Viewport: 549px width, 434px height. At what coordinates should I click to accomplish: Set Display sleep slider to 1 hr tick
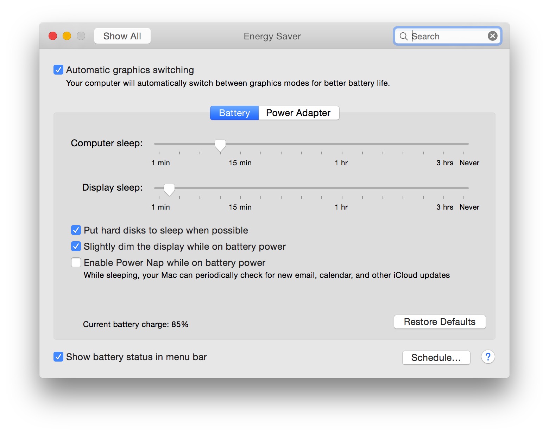click(342, 188)
